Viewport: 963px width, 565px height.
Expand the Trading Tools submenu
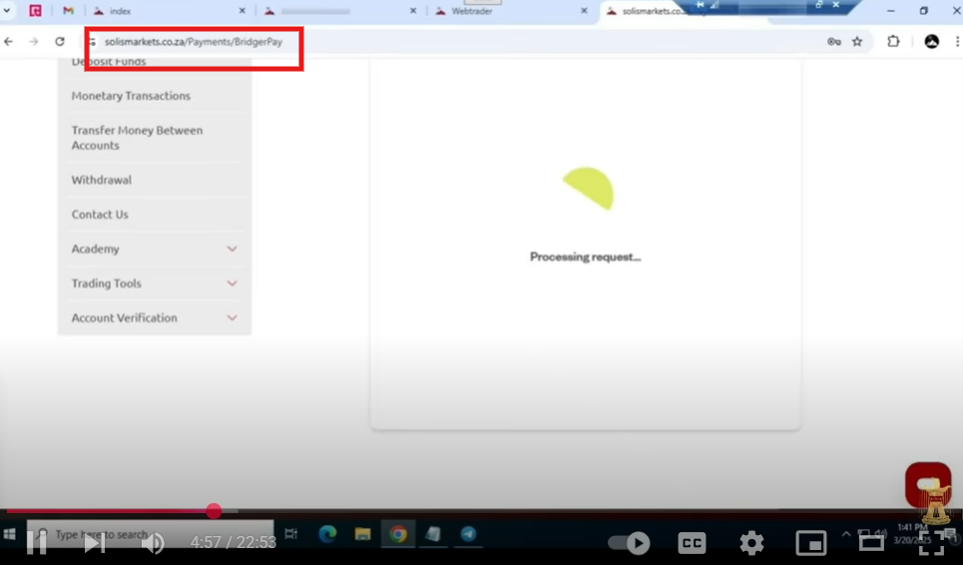click(x=232, y=283)
